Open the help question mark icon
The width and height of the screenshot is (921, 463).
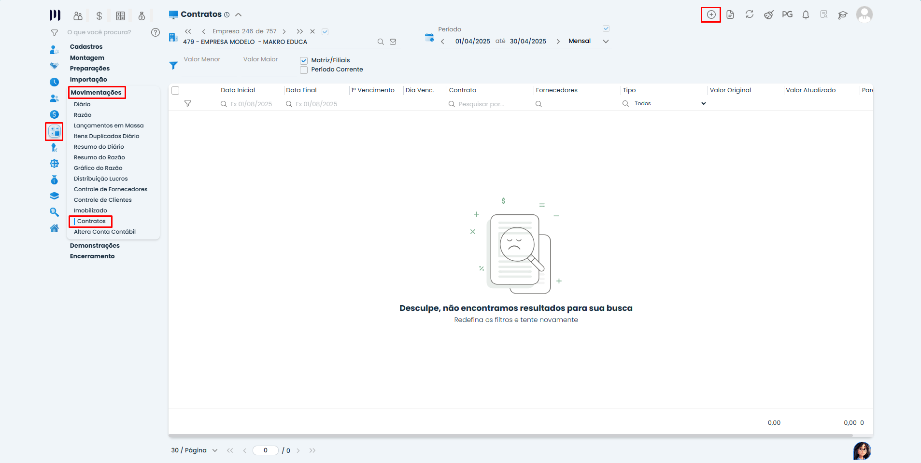[x=155, y=32]
